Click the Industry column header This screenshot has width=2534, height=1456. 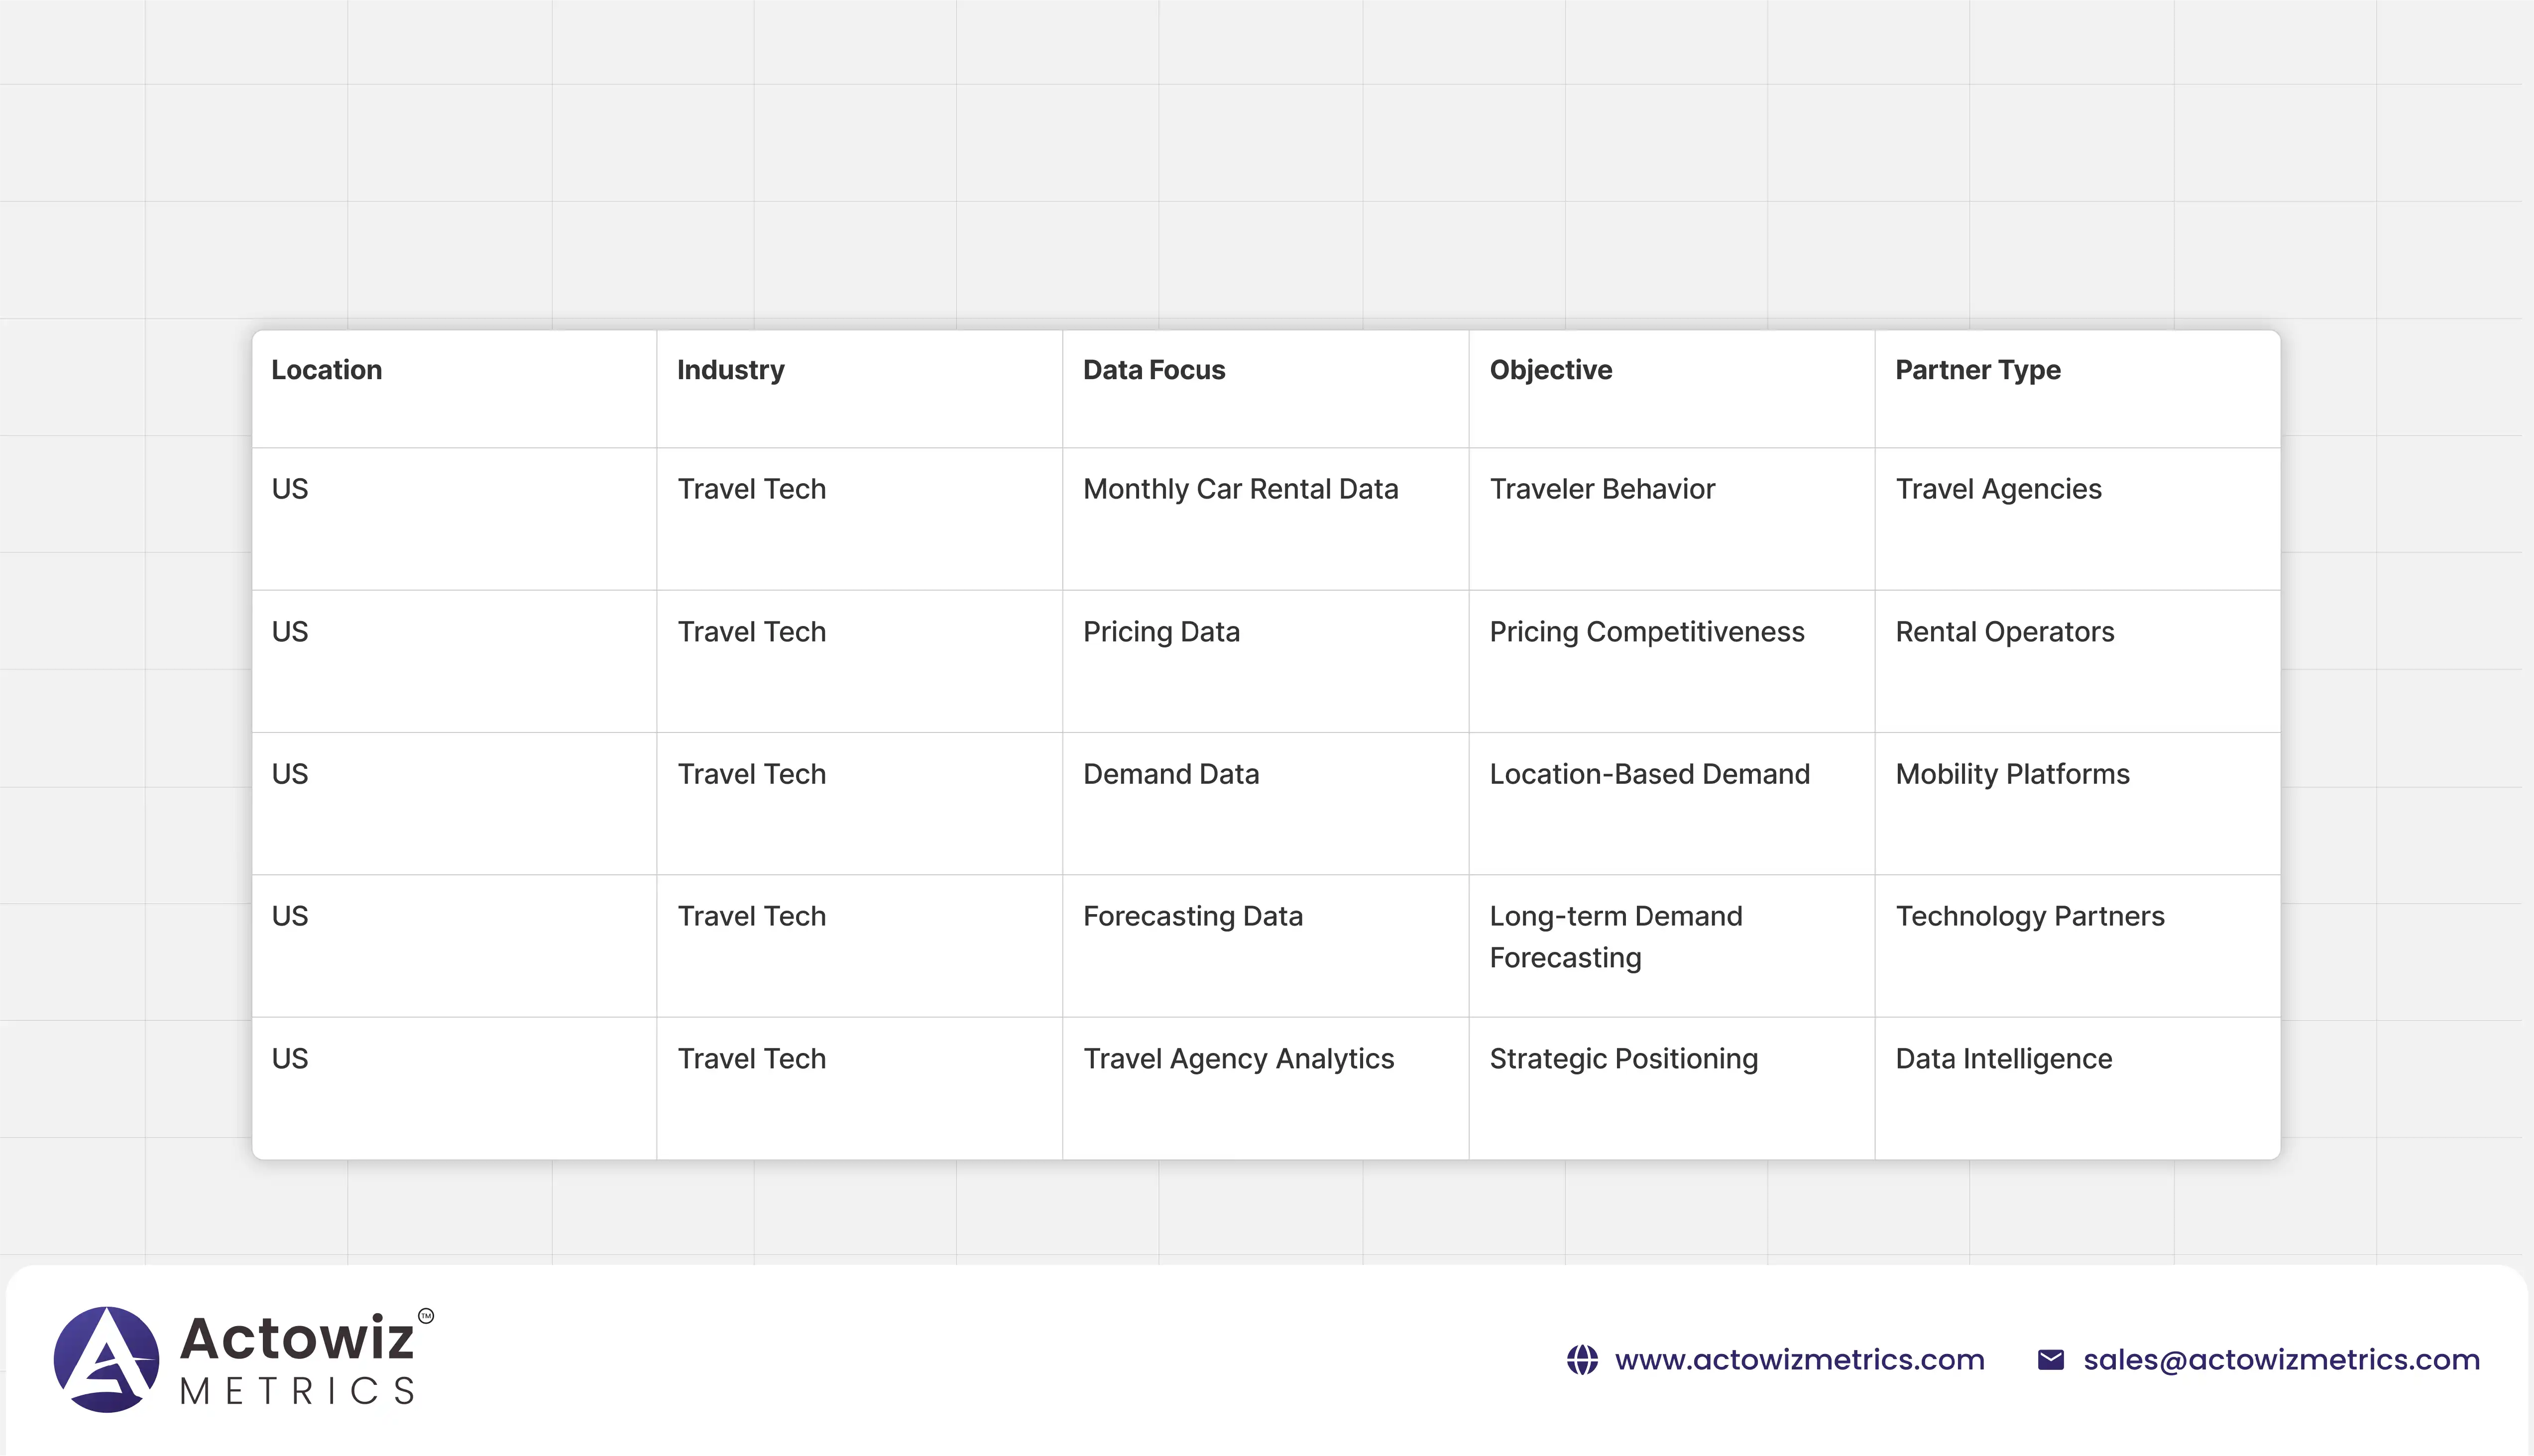pyautogui.click(x=730, y=370)
